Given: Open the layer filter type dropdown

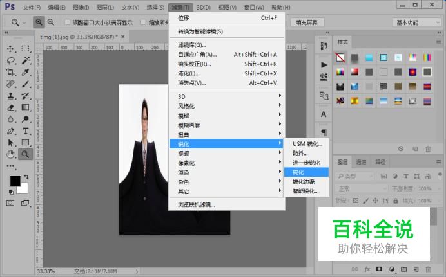Looking at the screenshot, I should [x=354, y=176].
